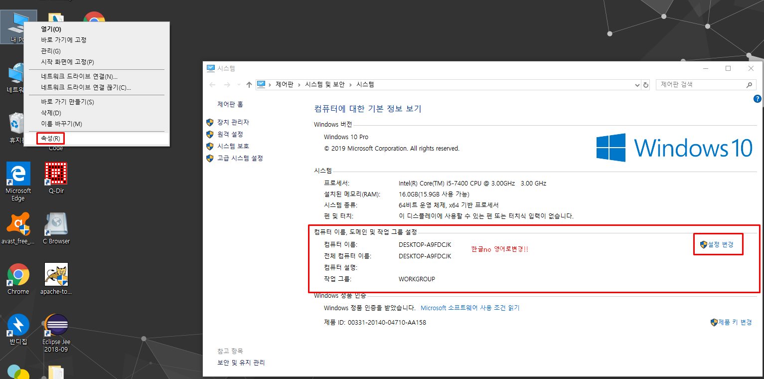Image resolution: width=764 pixels, height=379 pixels.
Task: Open 보안 및 유지 관리 link
Action: click(x=241, y=363)
